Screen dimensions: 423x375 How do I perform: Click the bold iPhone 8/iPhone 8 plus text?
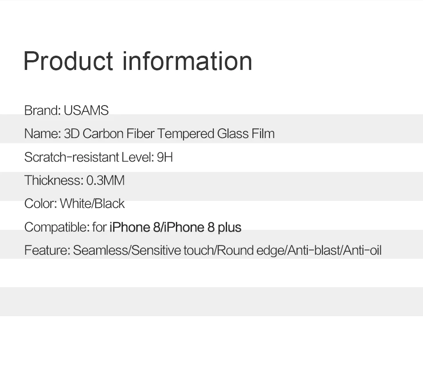175,227
